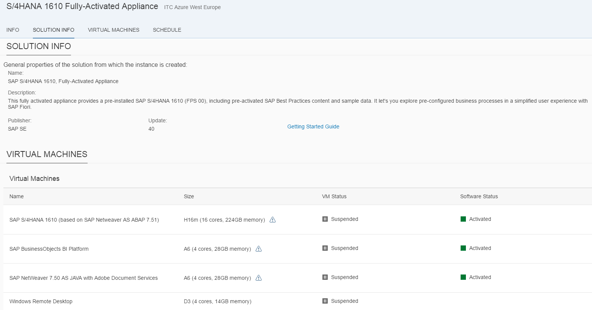Click warning icon in BusinessObjects BI Platform row

[259, 249]
